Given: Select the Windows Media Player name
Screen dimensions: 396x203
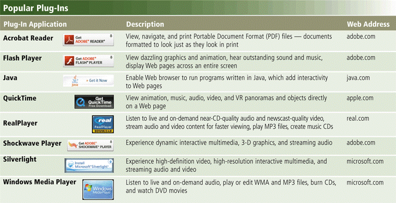Looking at the screenshot, I should tap(39, 182).
